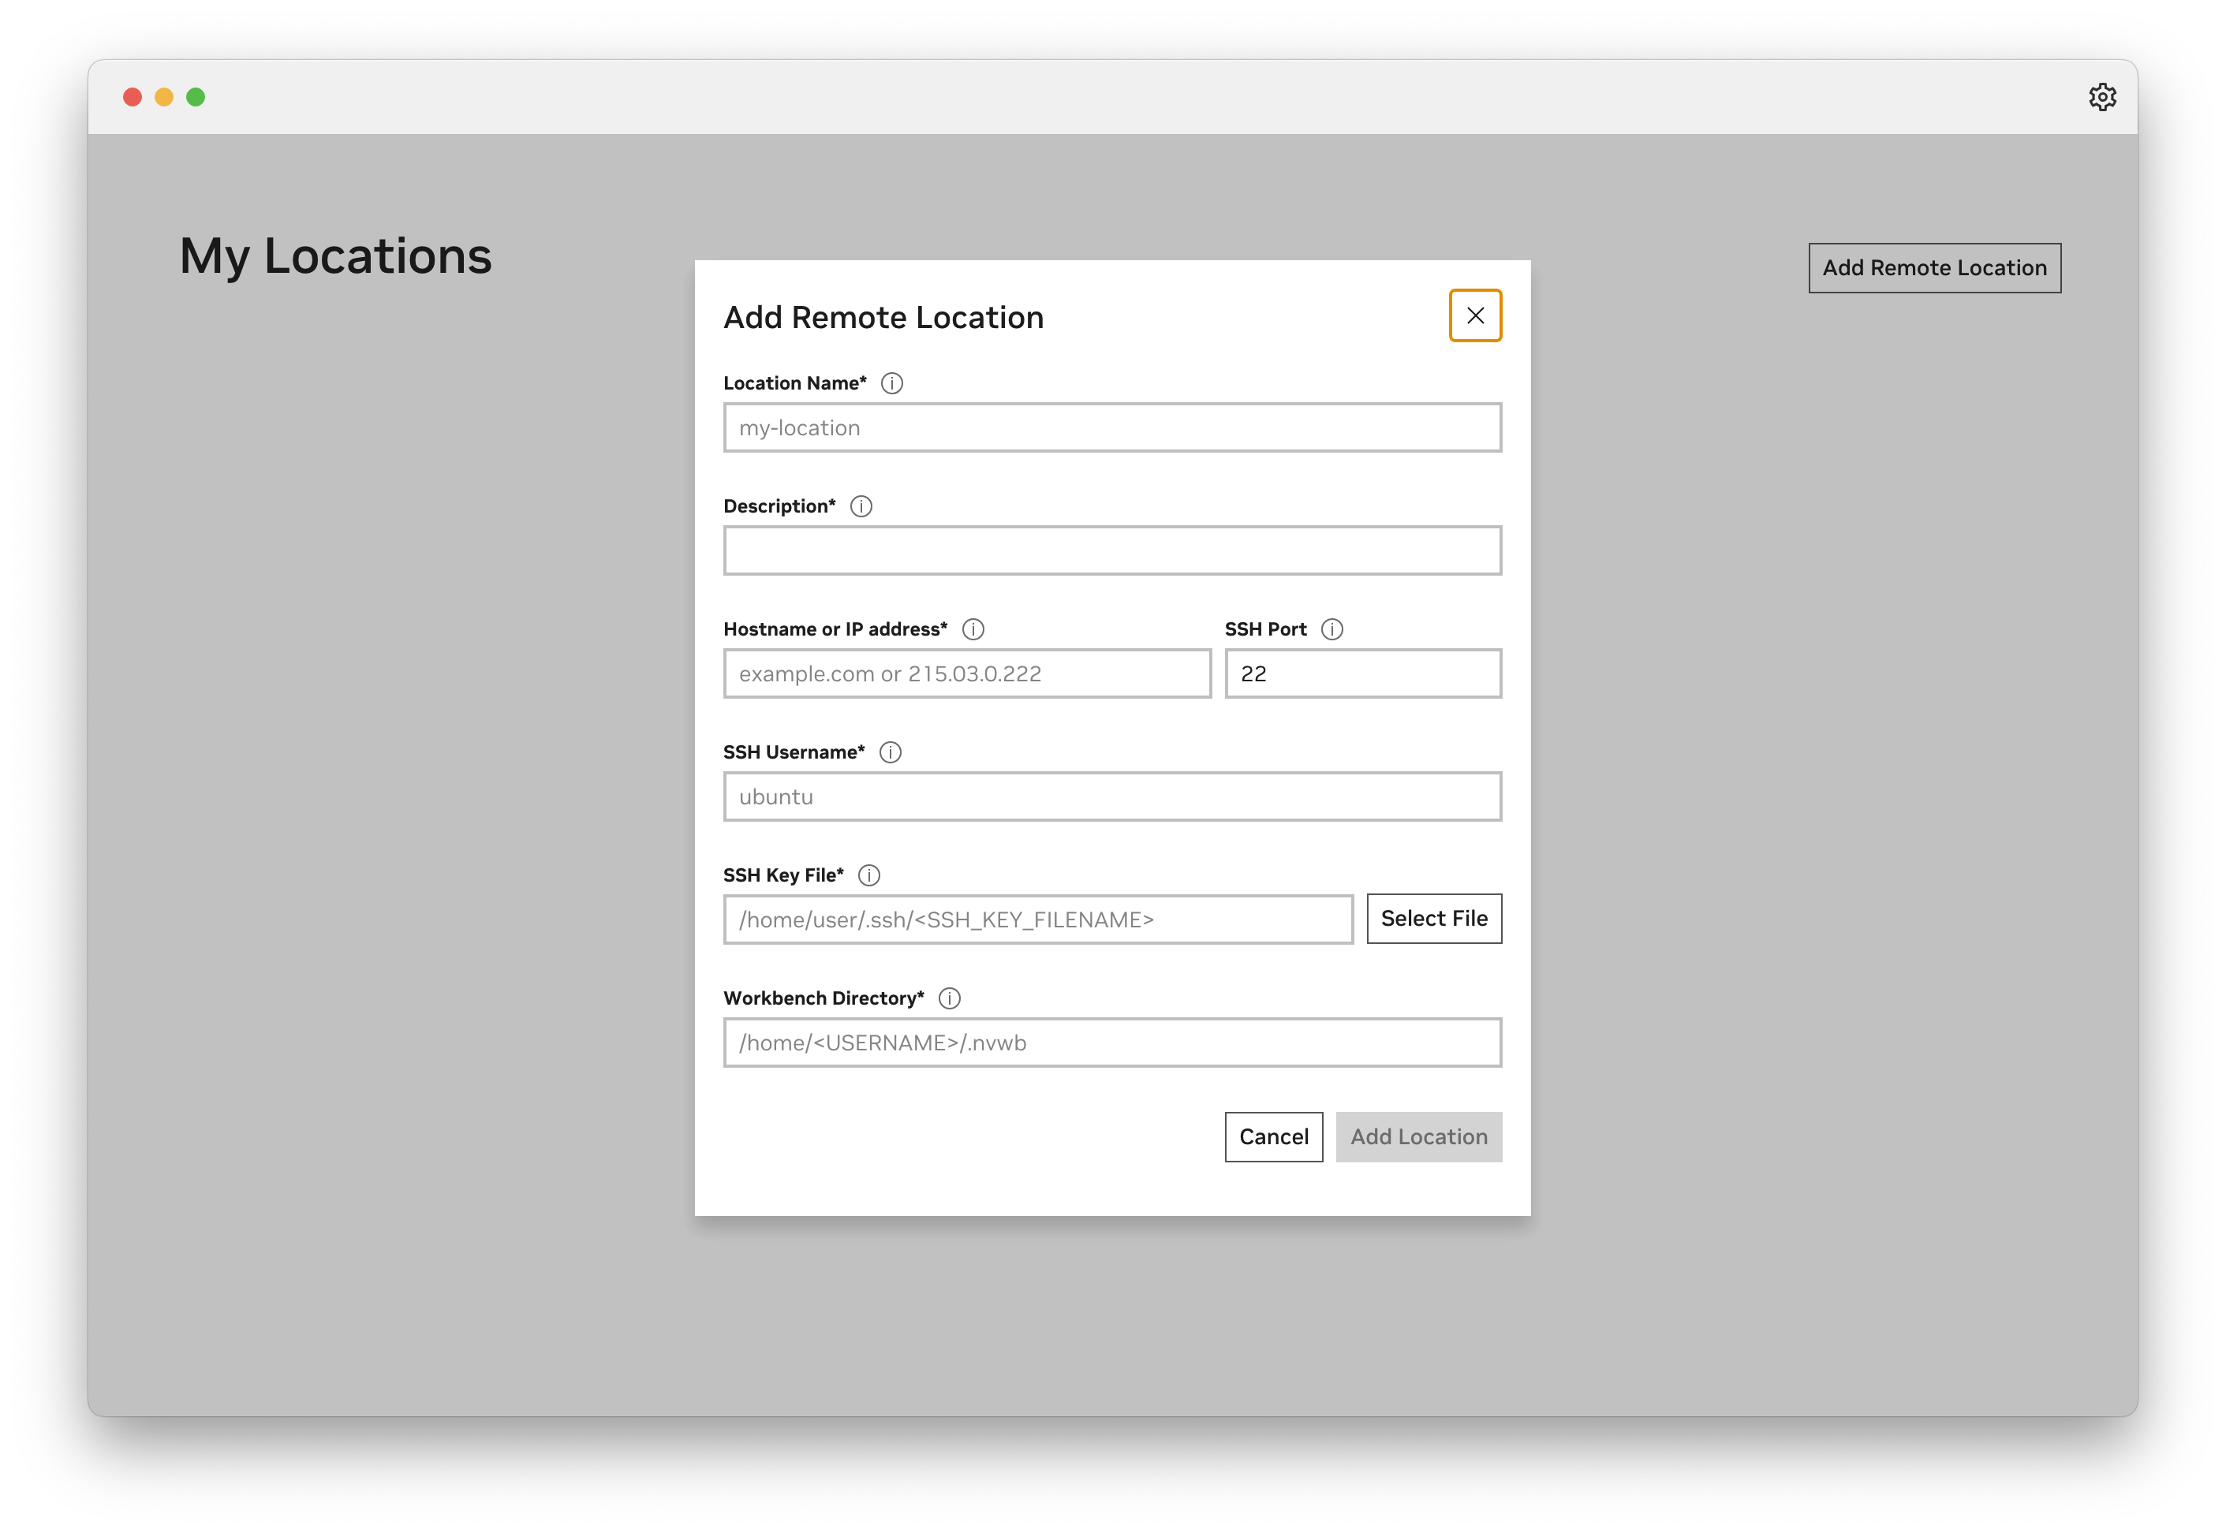Click the Hostname or IP address field
This screenshot has height=1533, width=2226.
pyautogui.click(x=966, y=673)
